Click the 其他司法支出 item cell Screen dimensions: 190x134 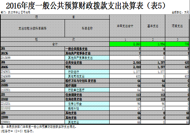(87, 76)
